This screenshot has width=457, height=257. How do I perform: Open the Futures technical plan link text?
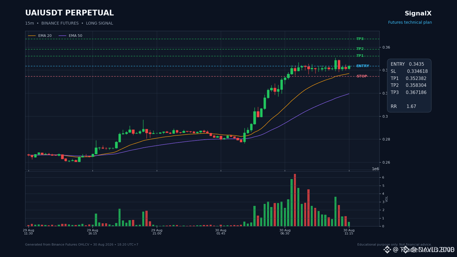(x=410, y=22)
